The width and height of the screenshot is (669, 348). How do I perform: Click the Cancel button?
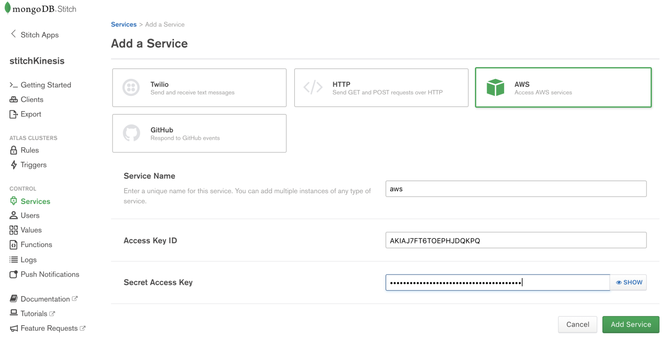578,324
